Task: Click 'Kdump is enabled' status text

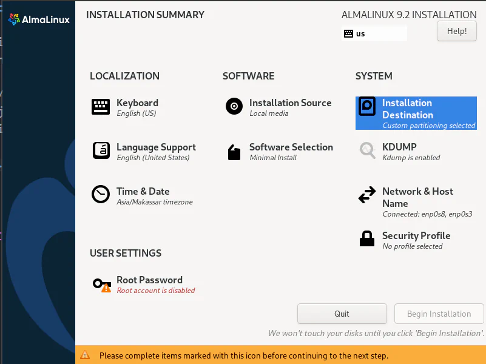Action: coord(411,158)
